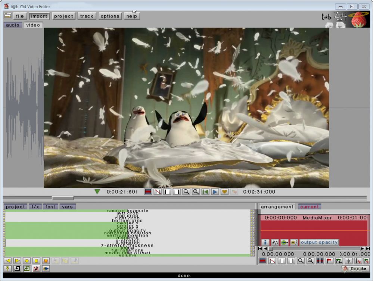
Task: Click the yellow square button
Action: 36,261
